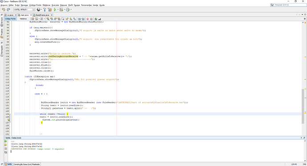Close the Saída output panel
The image size is (307, 166).
[301, 138]
